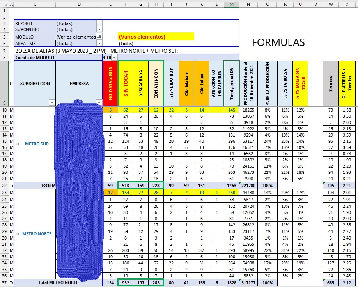Click the Cuenta de MODULO cell
This screenshot has height=287, width=358.
pos(58,57)
